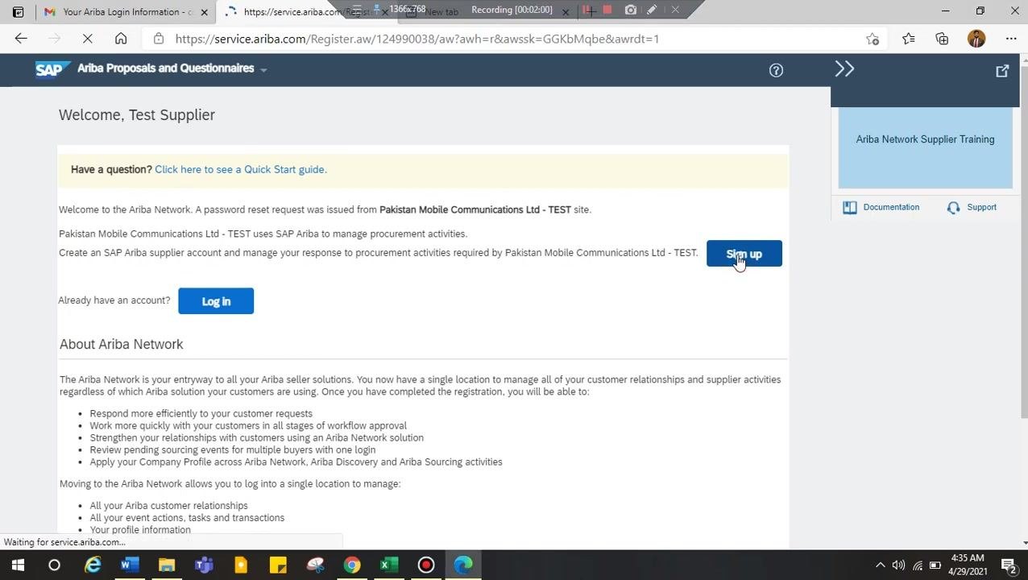This screenshot has height=580, width=1028.
Task: Select the recording pencil annotate tool
Action: 652,10
